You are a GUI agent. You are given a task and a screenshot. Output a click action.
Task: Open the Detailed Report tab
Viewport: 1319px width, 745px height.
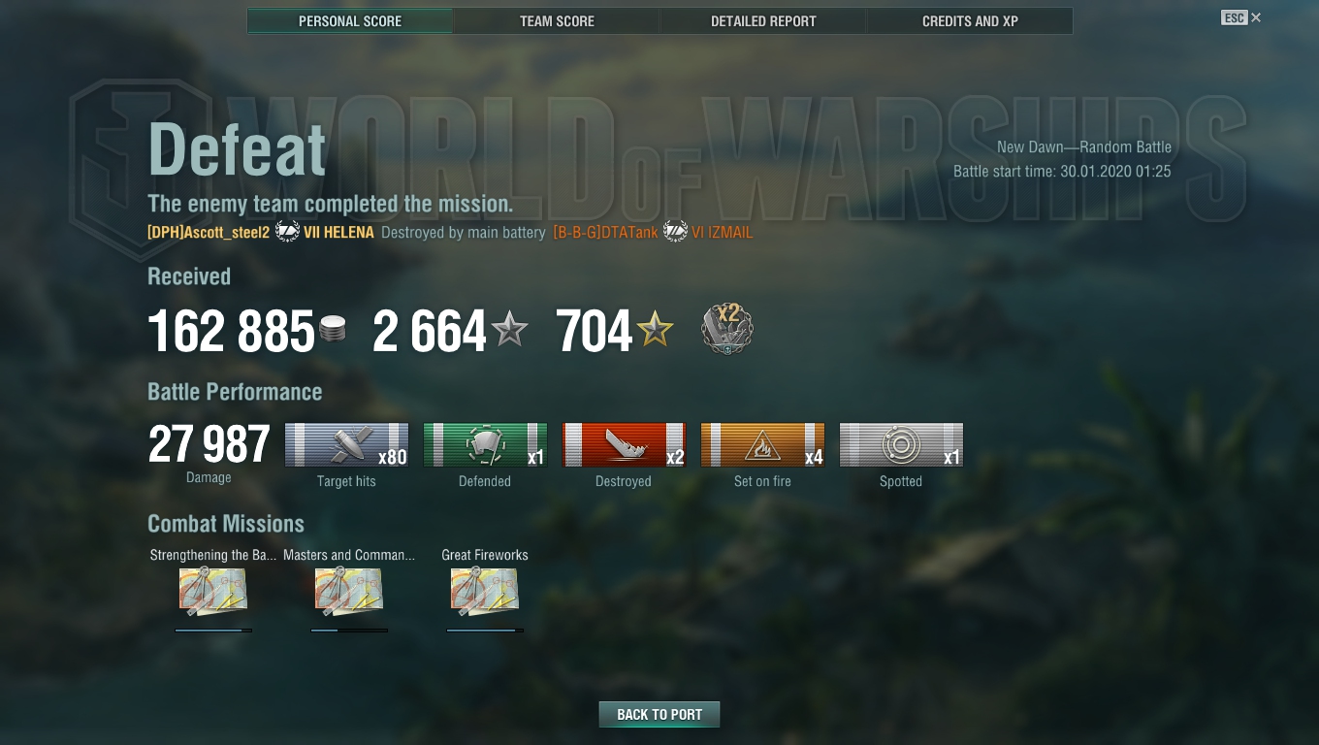pos(763,20)
